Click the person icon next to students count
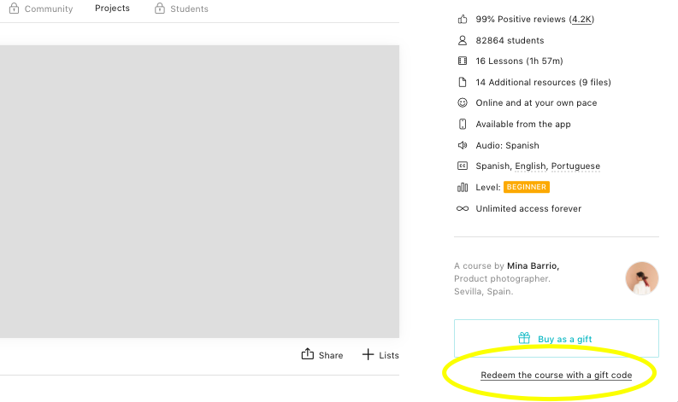 coord(463,40)
